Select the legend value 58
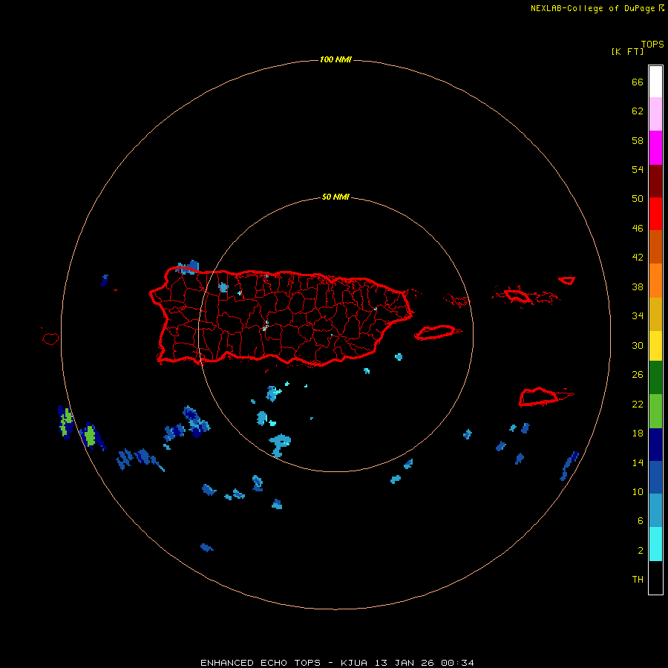668x668 pixels. (x=638, y=140)
